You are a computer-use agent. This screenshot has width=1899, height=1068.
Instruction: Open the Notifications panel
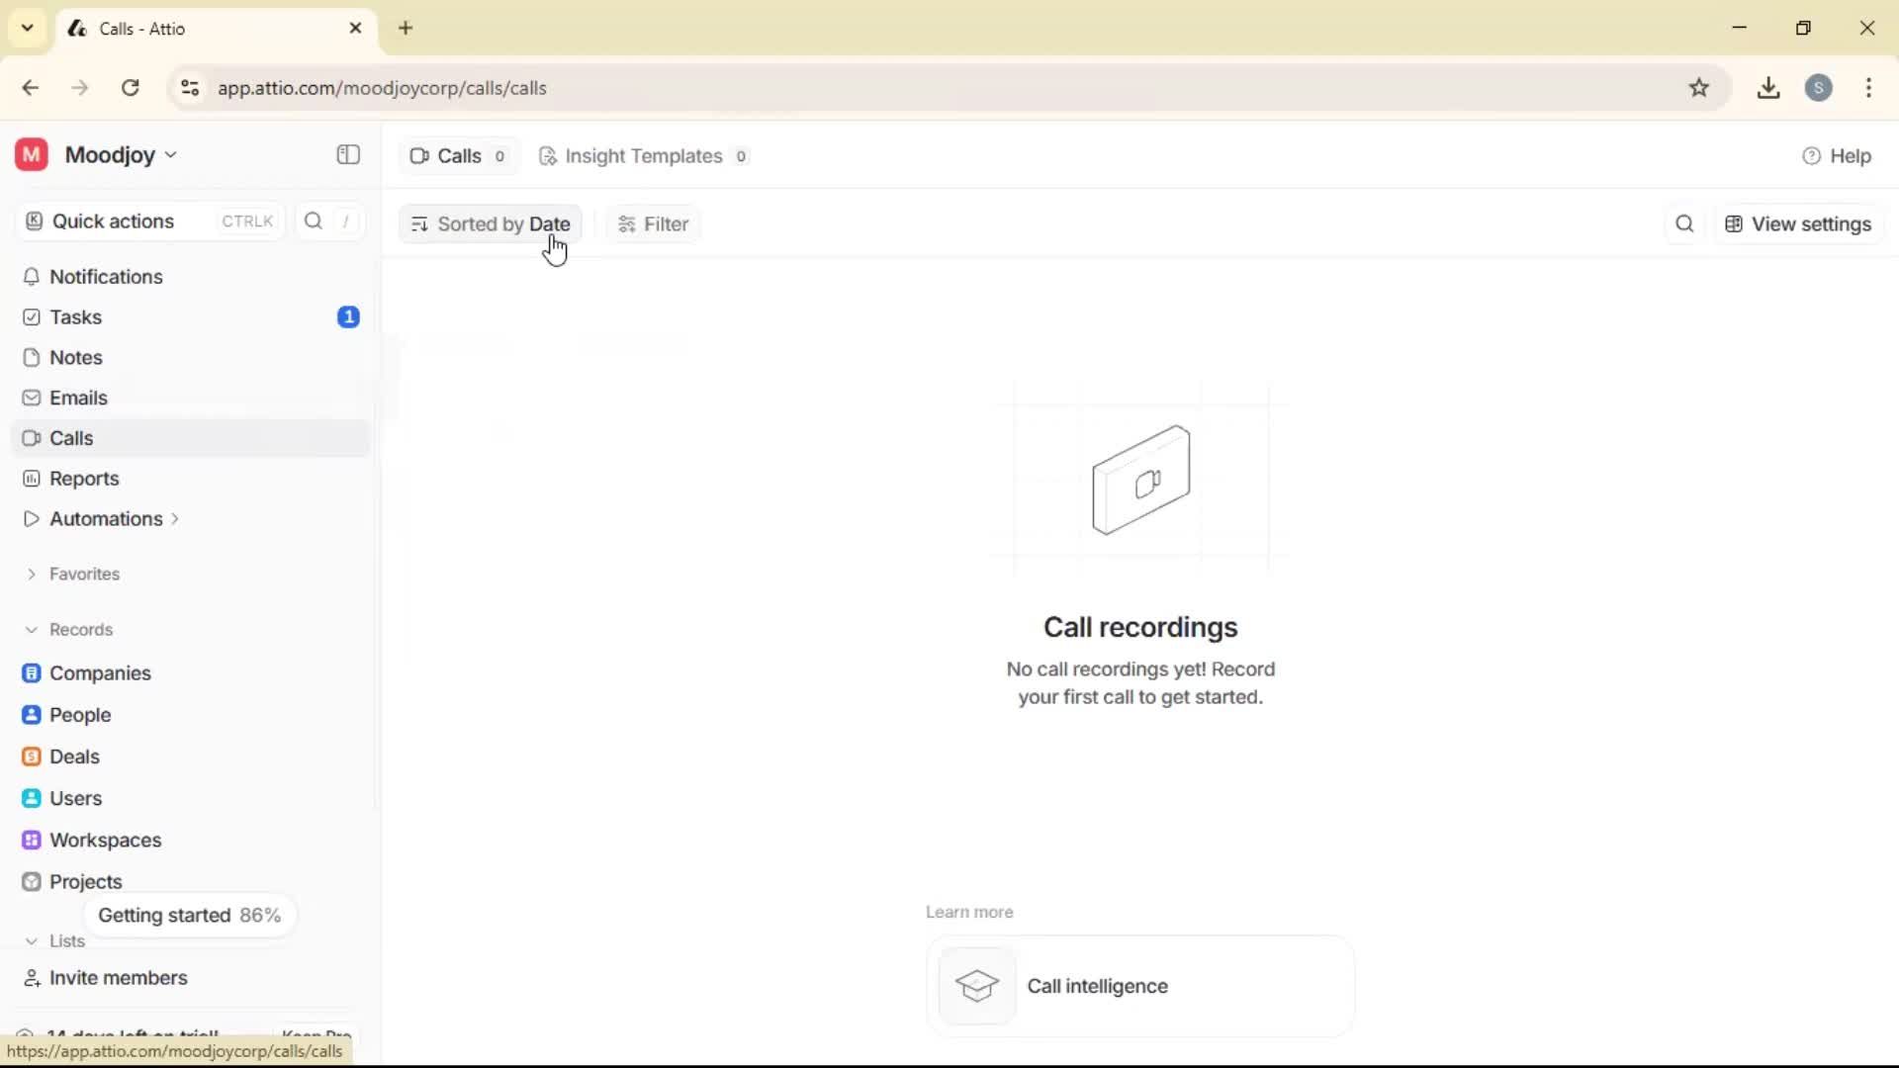click(x=108, y=277)
